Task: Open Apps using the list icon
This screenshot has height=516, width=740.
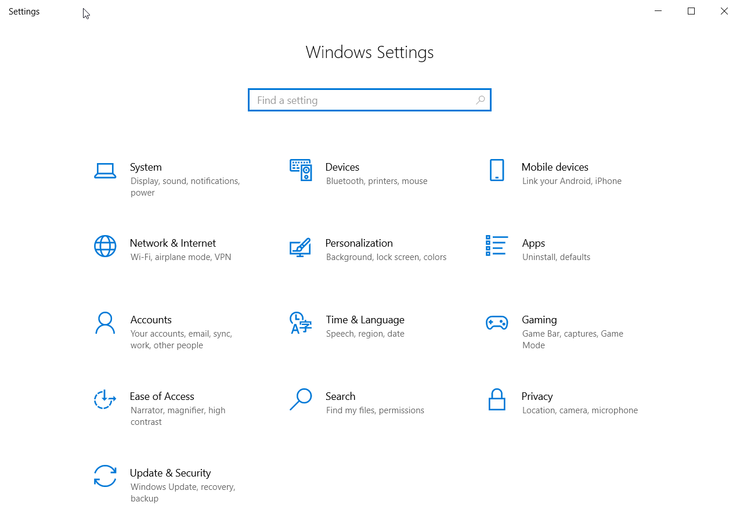Action: coord(497,246)
